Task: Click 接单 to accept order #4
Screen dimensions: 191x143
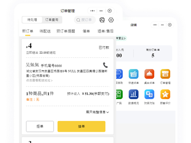Action: [81, 126]
